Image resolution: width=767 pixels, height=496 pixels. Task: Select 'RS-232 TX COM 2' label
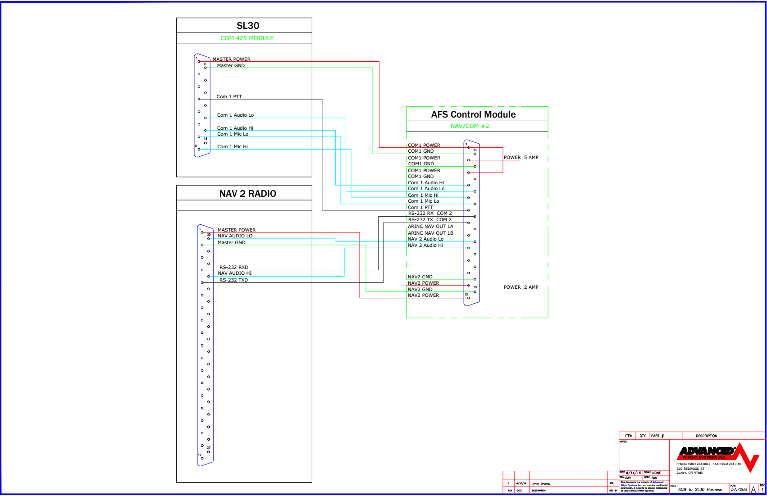click(x=430, y=219)
